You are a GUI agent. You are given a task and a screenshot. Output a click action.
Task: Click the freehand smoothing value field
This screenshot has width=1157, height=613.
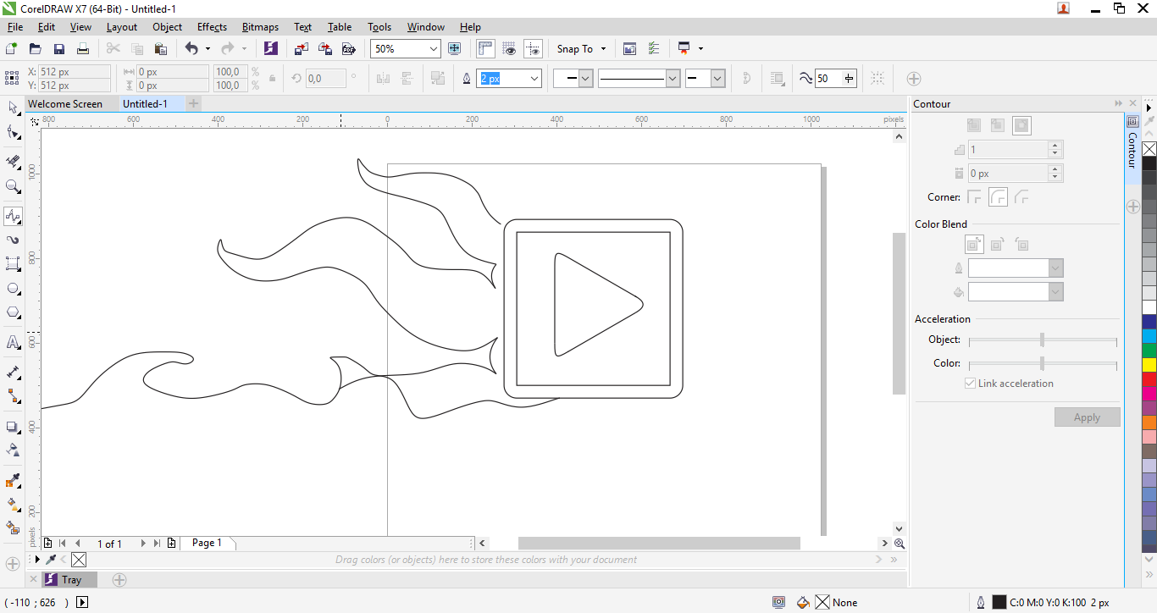[828, 79]
